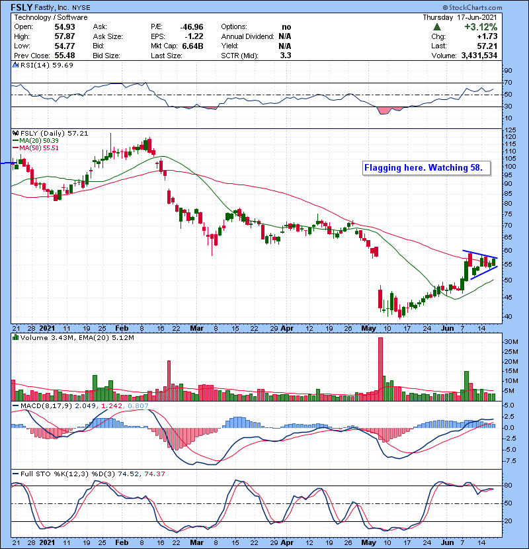
Task: Click the RSI(14) indicator line icon
Action: tap(16, 65)
